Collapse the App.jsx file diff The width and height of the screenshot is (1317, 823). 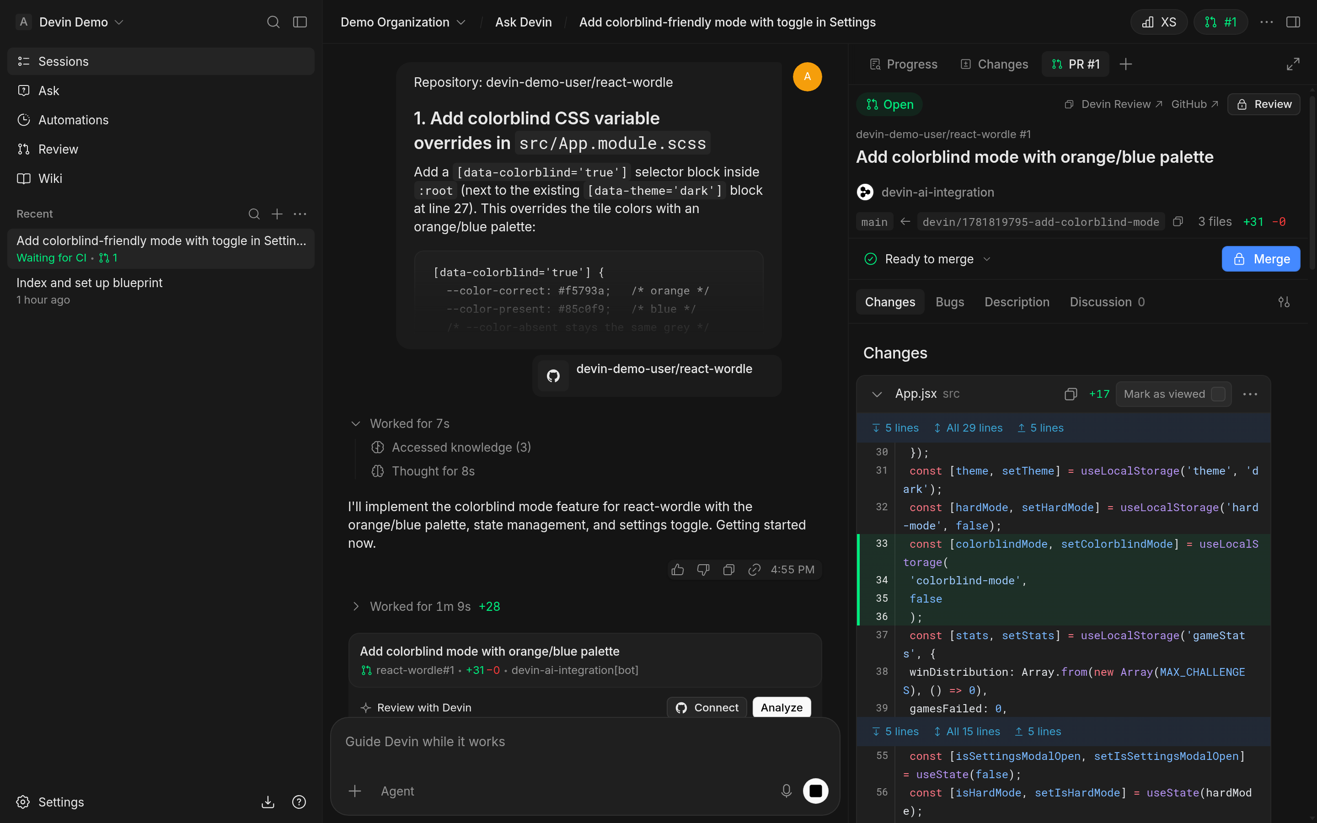pos(877,394)
